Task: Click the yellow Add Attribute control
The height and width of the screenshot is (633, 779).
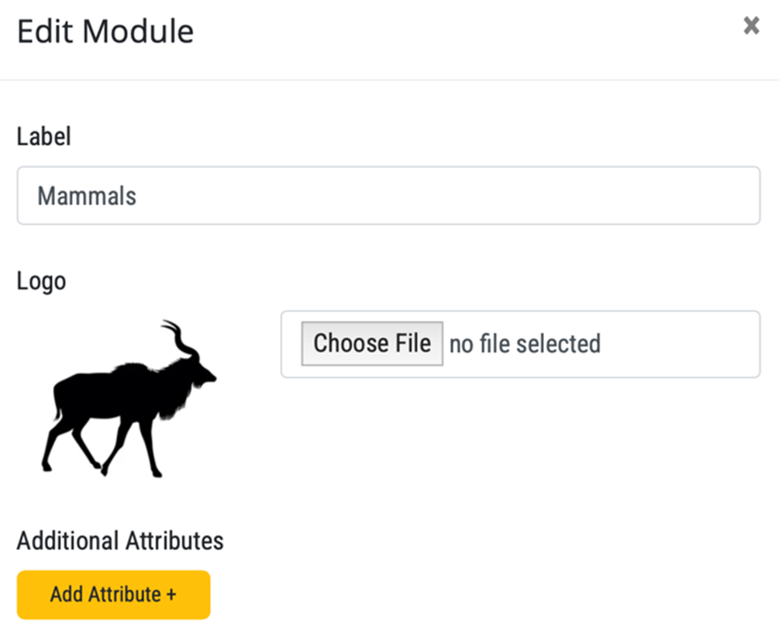Action: pos(112,594)
